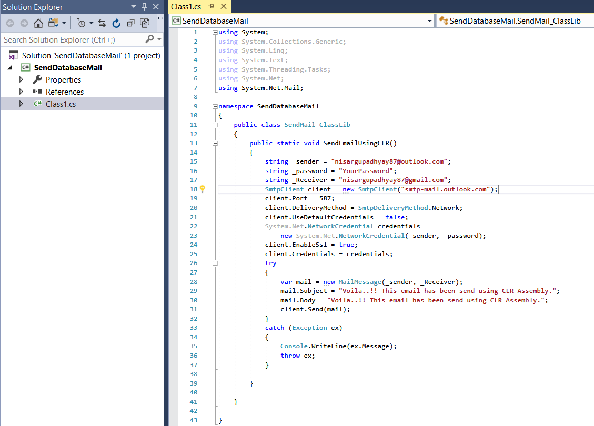Click the Solution and Folders view switch icon
Screen dimensions: 594x426
(x=53, y=23)
